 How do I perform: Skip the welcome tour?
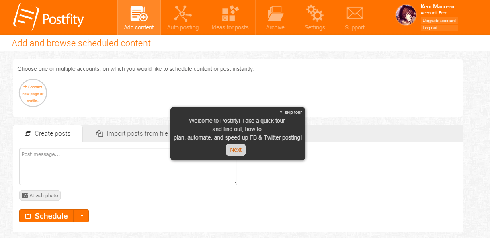click(x=291, y=112)
